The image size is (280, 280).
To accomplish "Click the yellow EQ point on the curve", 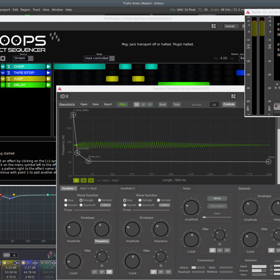I will [14, 194].
